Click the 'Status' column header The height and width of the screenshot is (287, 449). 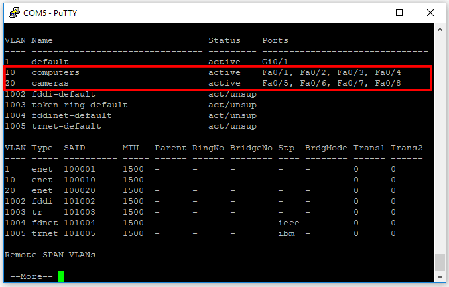[224, 40]
